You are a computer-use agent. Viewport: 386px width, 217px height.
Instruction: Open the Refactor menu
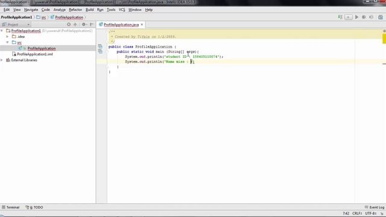point(75,10)
